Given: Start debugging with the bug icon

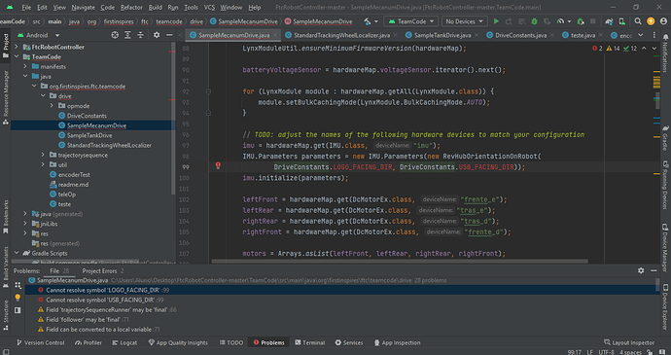Looking at the screenshot, I should (x=534, y=21).
